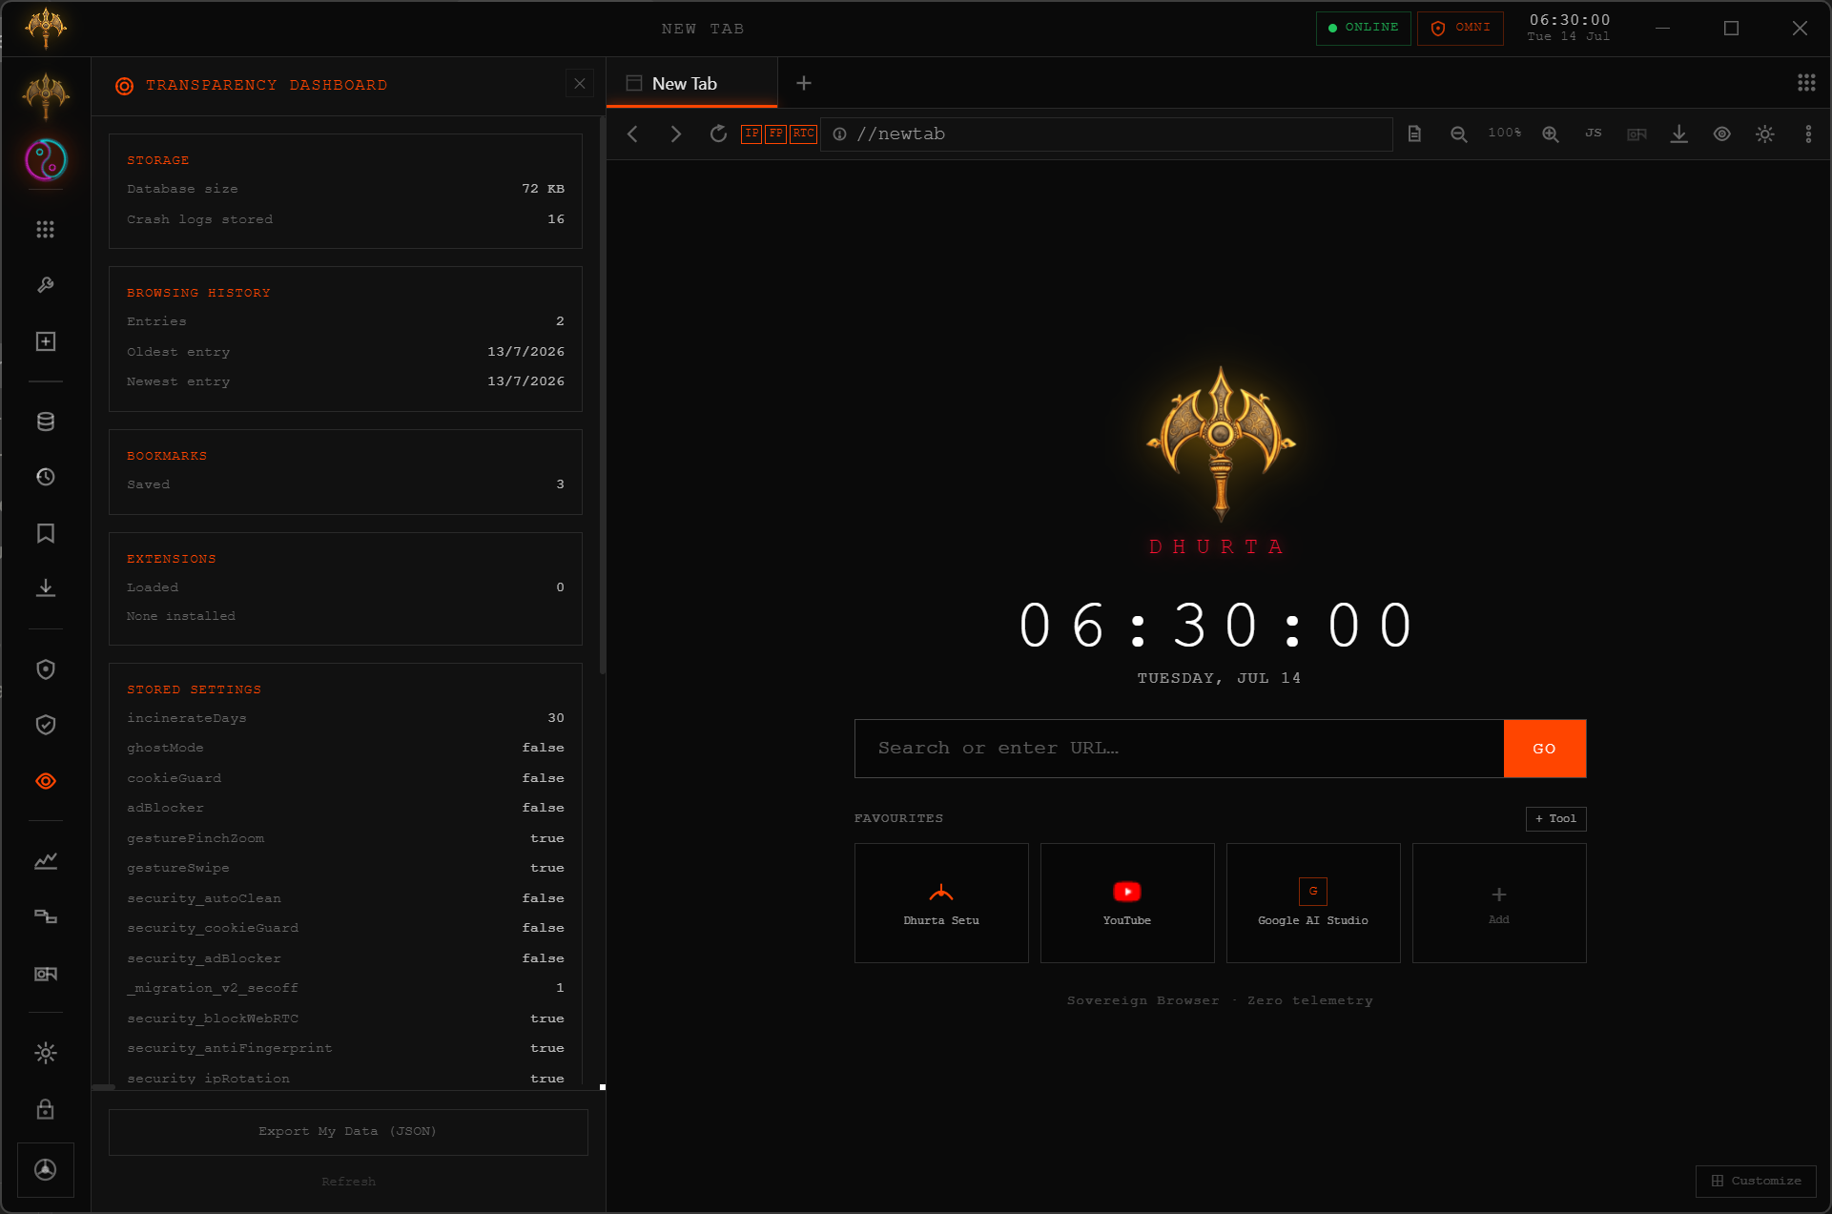
Task: Click the title bar clock 06:30:00
Action: tap(1570, 20)
